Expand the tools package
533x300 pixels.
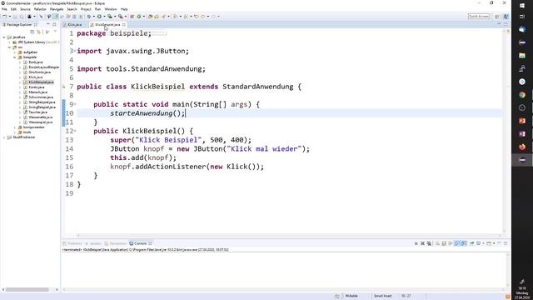(15, 132)
